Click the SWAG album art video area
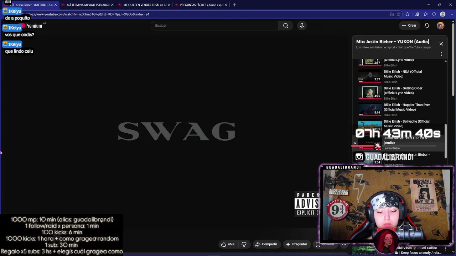The width and height of the screenshot is (456, 256). [x=176, y=132]
